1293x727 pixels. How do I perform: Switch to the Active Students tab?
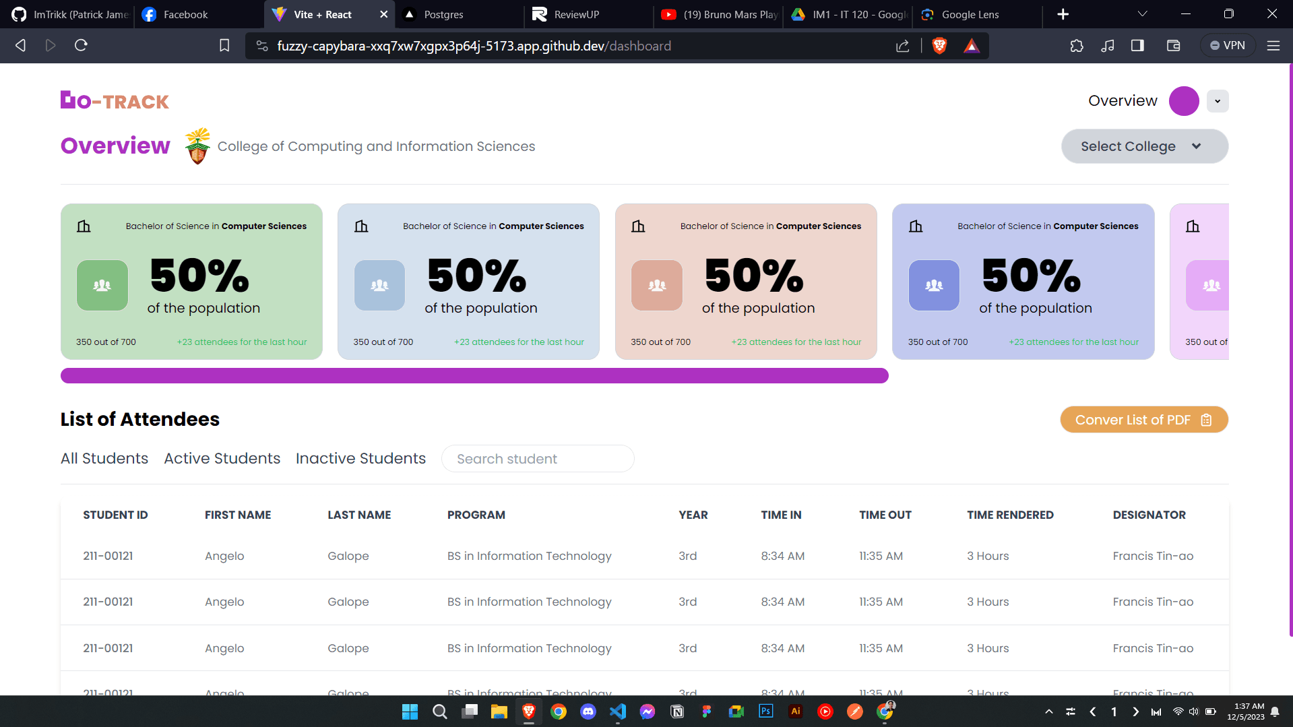pos(222,458)
